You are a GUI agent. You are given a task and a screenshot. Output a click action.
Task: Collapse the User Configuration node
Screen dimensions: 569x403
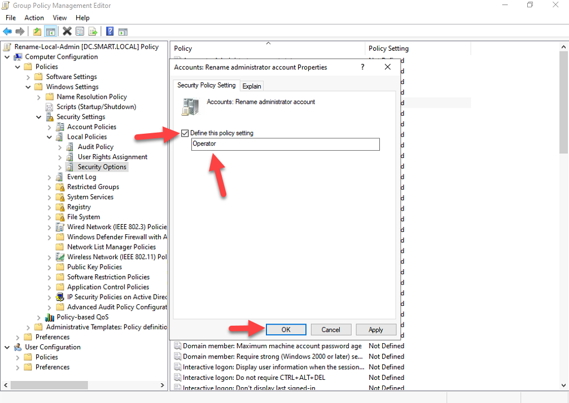(x=7, y=347)
